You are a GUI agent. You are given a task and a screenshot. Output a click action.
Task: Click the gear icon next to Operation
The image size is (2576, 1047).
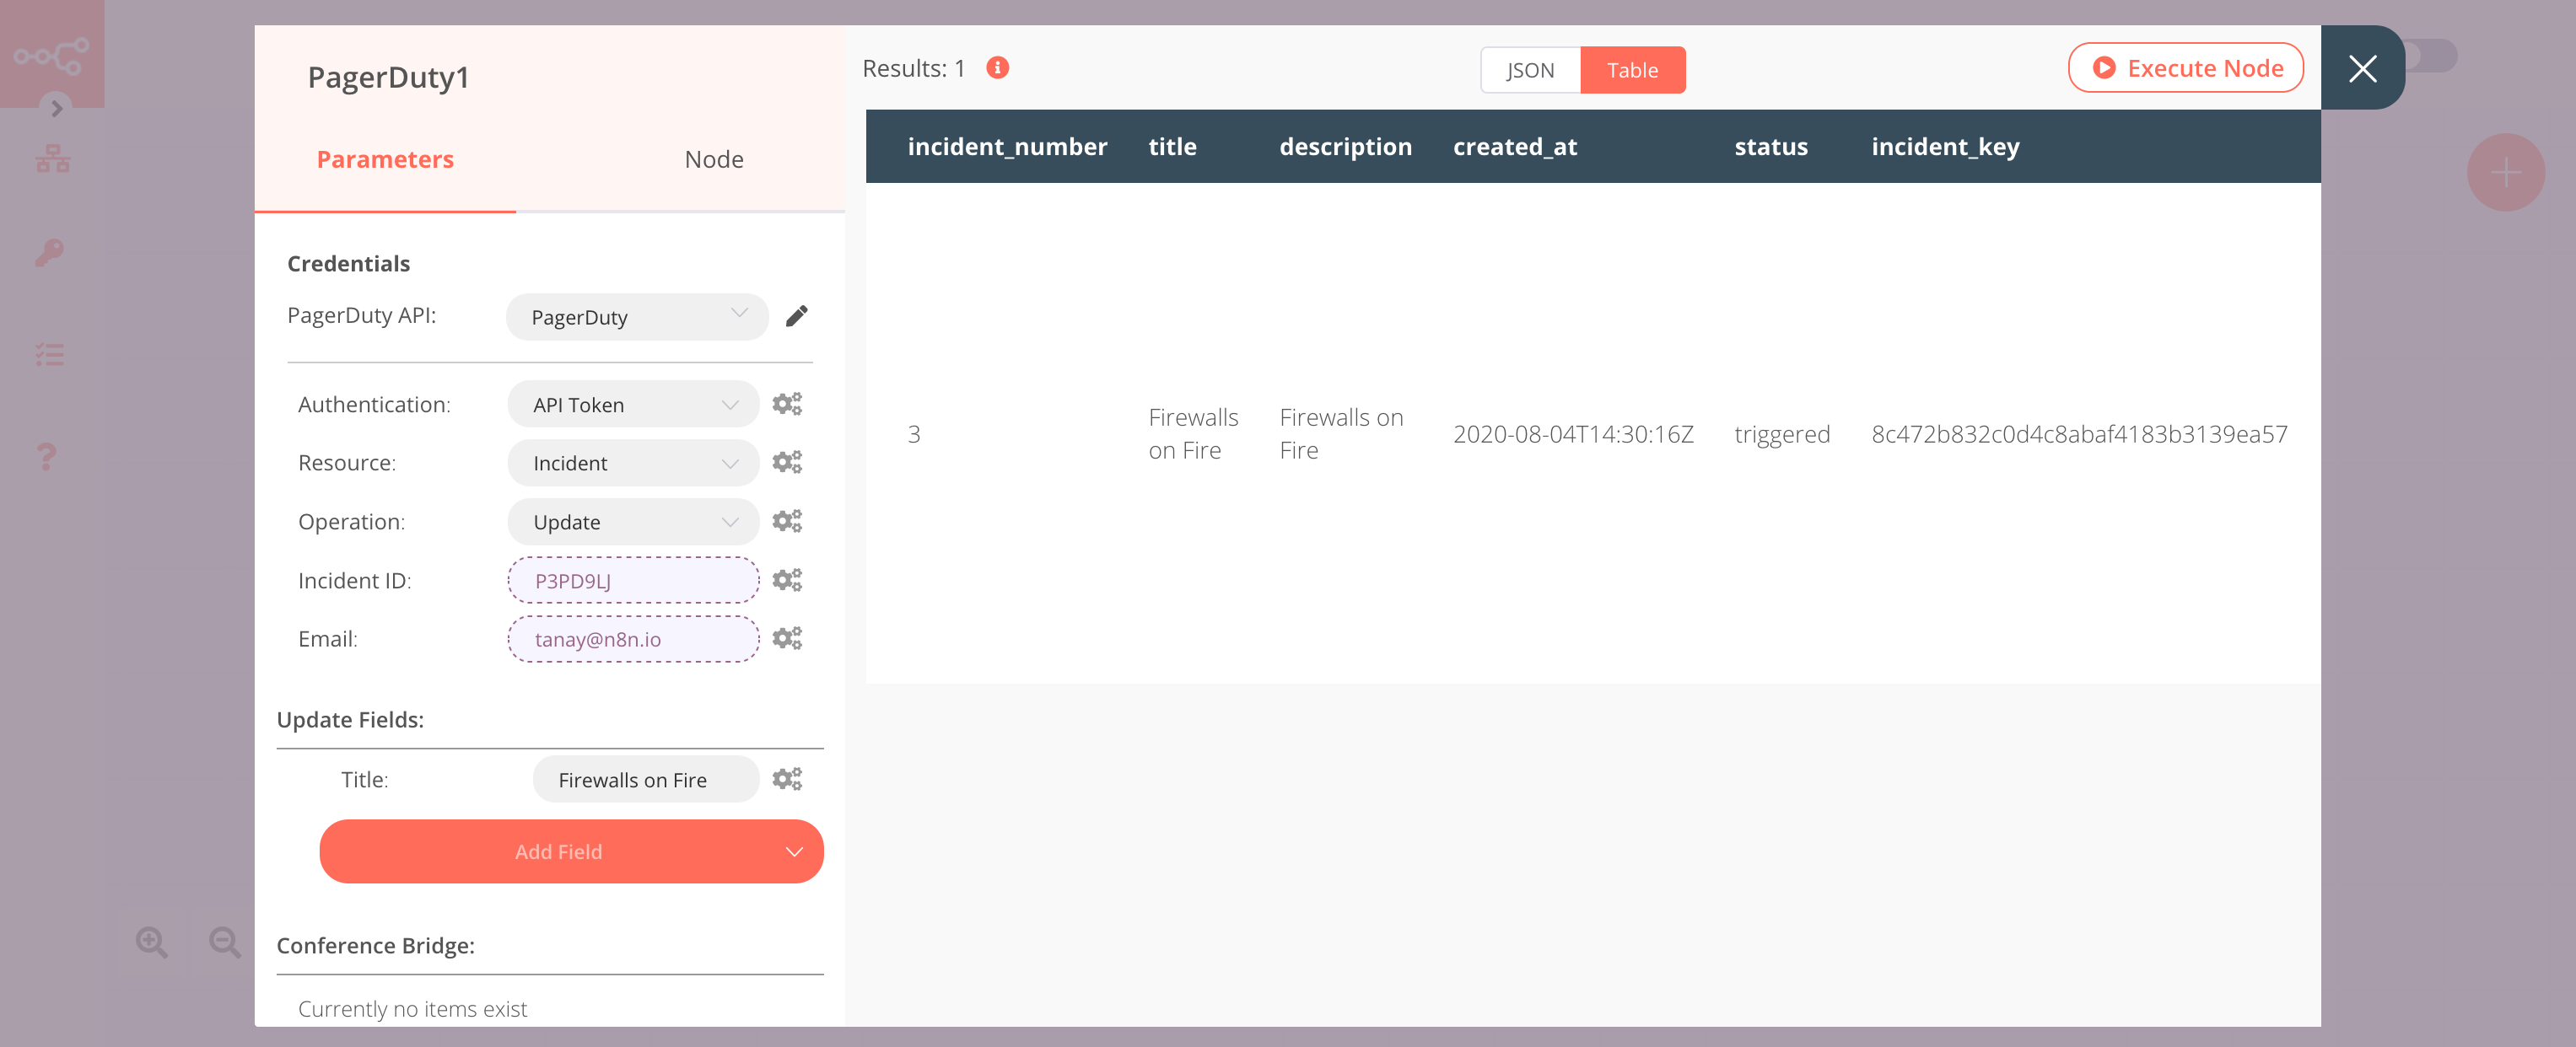[787, 520]
